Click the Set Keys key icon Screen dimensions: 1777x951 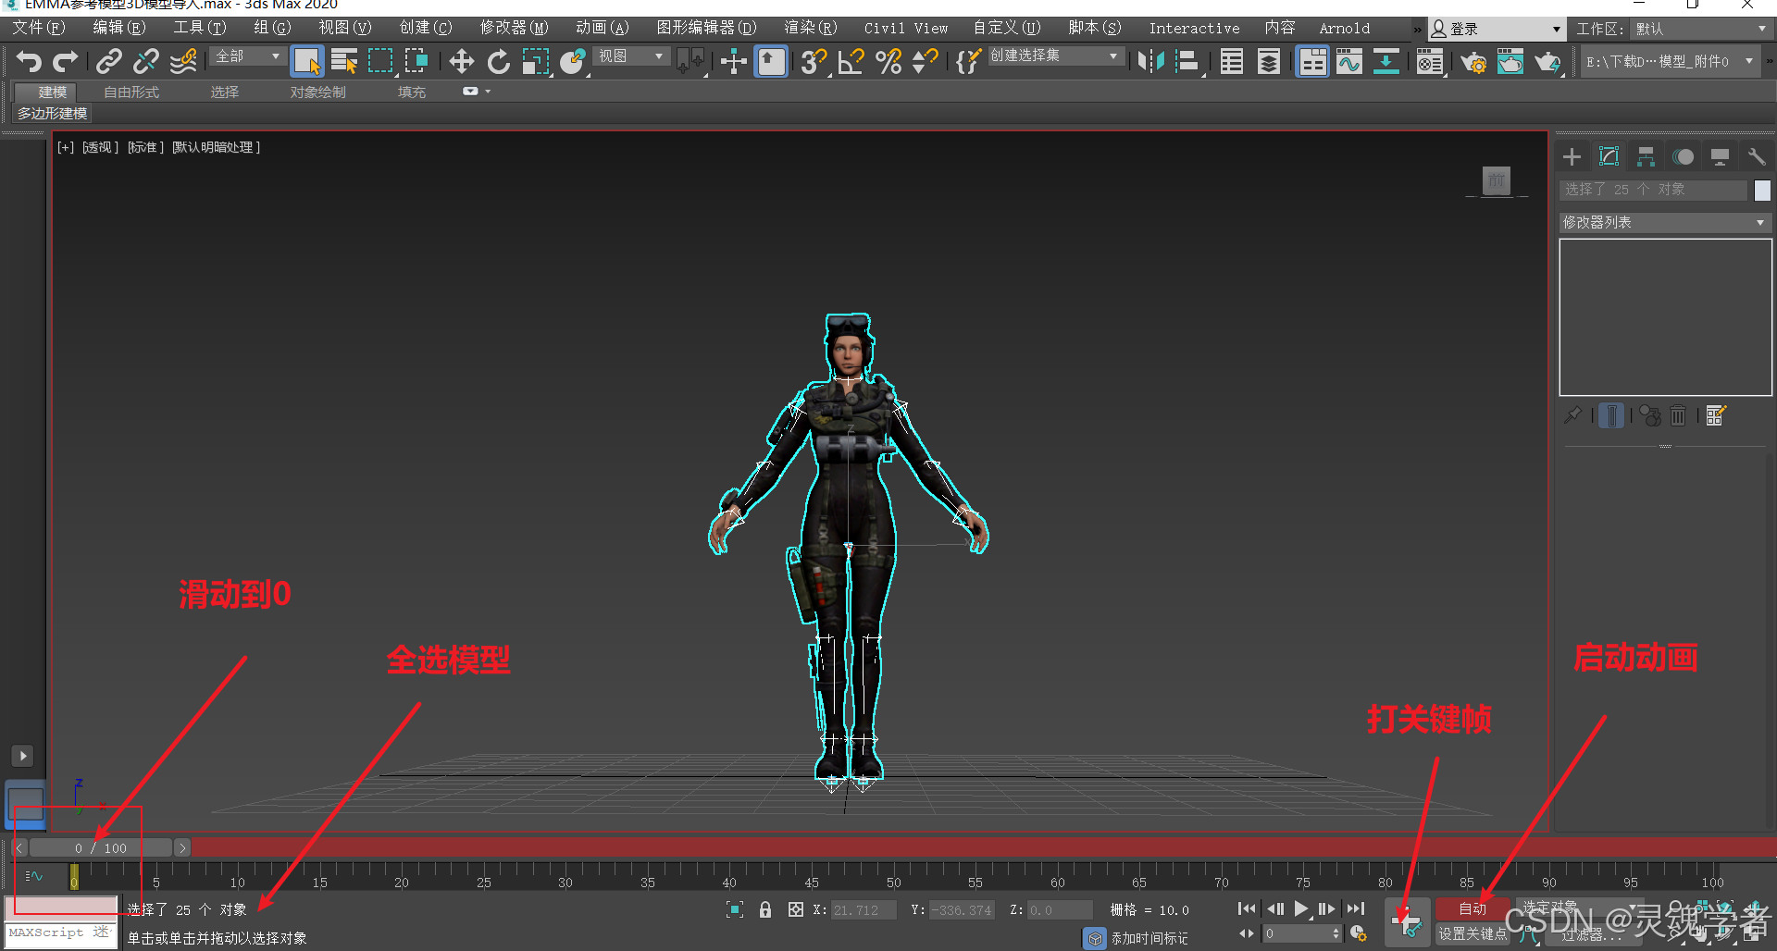click(x=1407, y=922)
